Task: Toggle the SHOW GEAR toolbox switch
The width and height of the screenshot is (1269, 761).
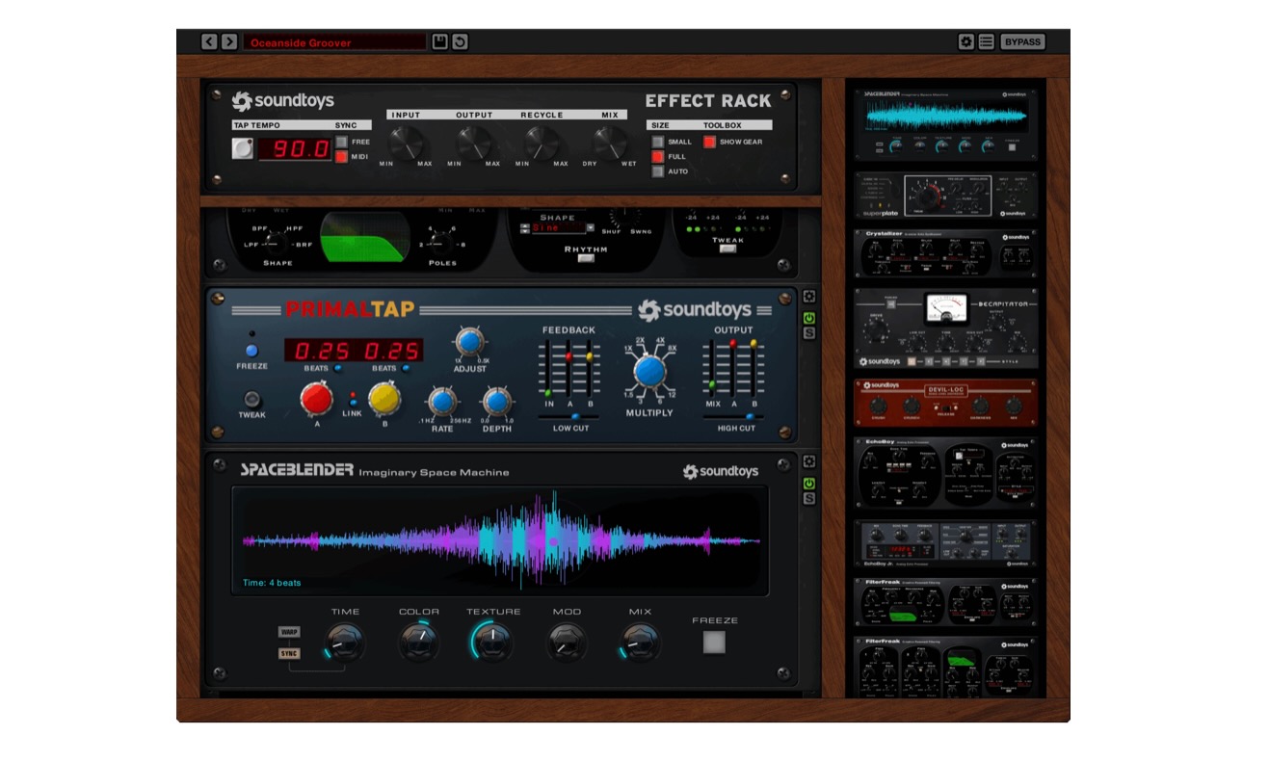Action: click(709, 142)
